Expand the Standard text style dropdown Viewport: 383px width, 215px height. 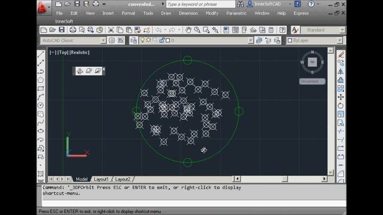342,30
